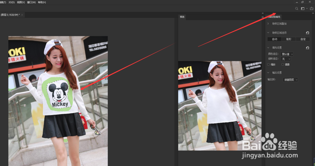Collapse the right panel double-arrow
Image resolution: width=315 pixels, height=166 pixels.
pyautogui.click(x=313, y=13)
